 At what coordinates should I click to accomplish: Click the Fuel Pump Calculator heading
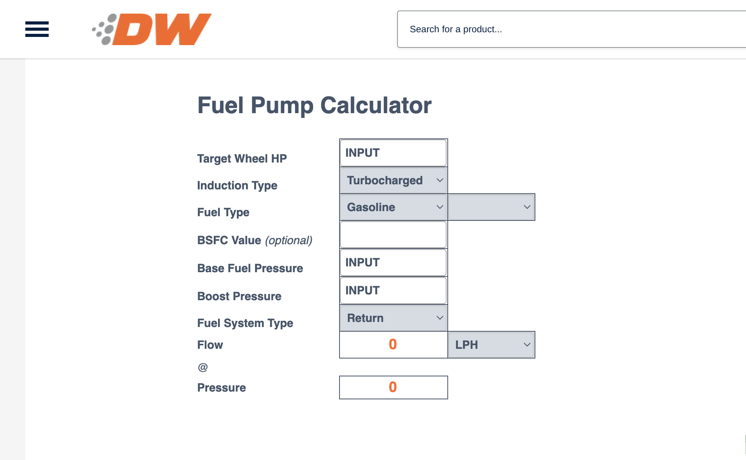click(x=314, y=105)
